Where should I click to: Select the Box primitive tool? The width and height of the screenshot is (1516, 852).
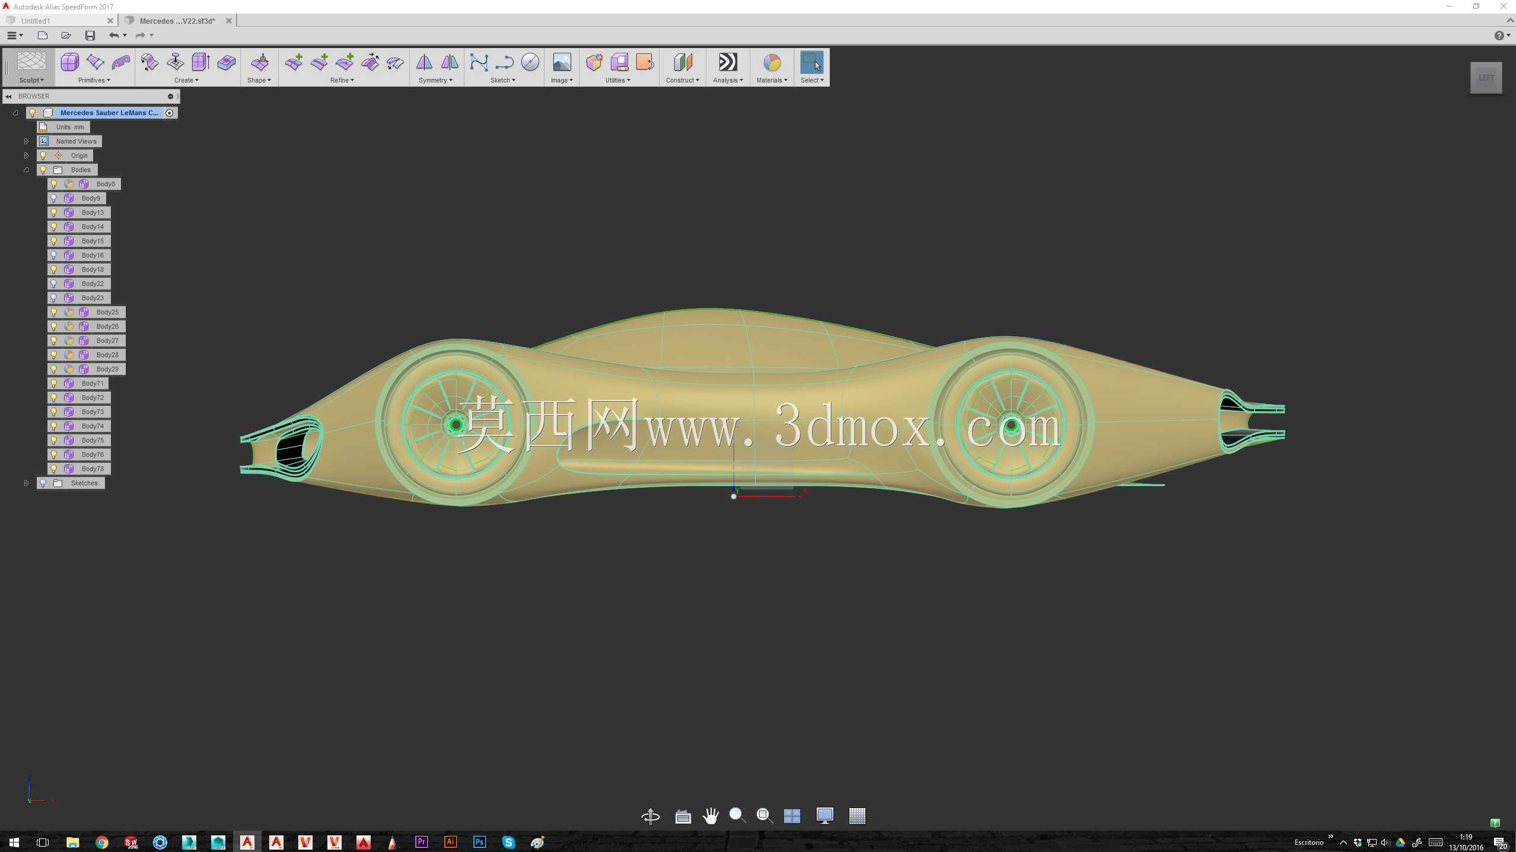coord(70,62)
